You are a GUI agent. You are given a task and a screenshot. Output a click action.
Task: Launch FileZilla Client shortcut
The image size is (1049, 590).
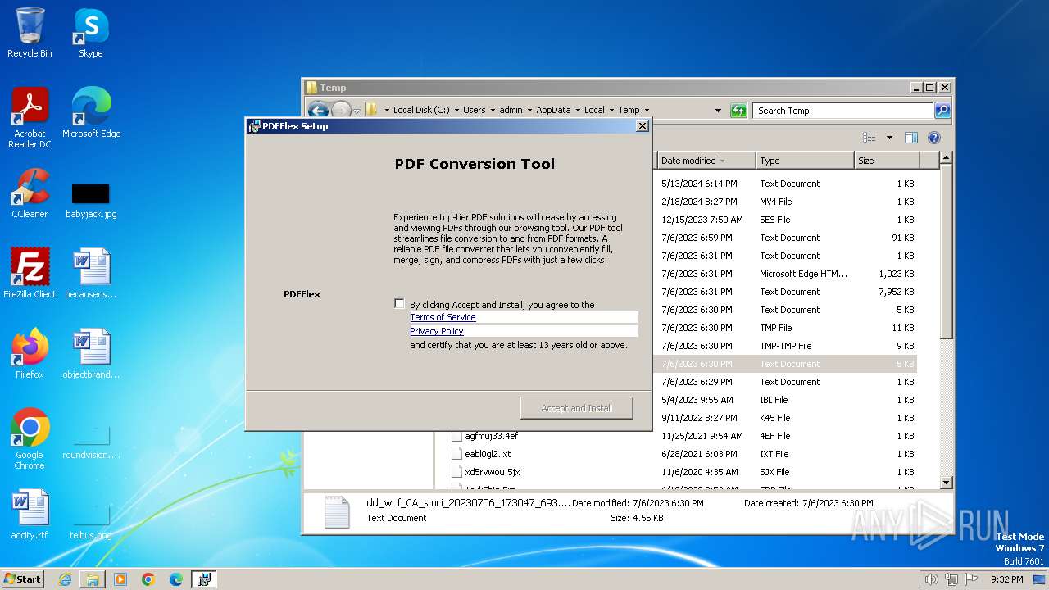pyautogui.click(x=30, y=273)
